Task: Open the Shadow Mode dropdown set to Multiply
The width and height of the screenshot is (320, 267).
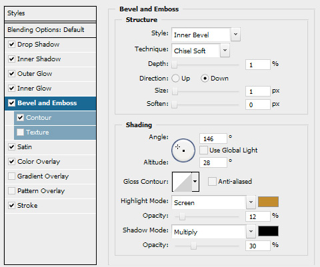Action: (213, 232)
